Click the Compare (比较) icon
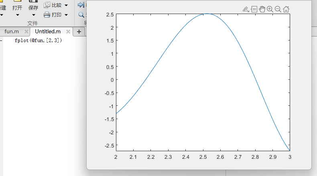This screenshot has height=176, width=317. point(47,5)
